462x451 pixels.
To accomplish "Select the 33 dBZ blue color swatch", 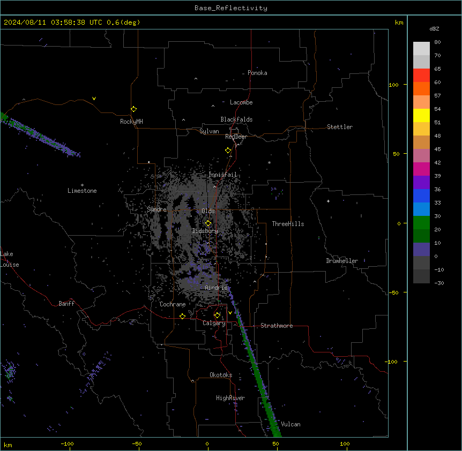I will click(x=421, y=196).
